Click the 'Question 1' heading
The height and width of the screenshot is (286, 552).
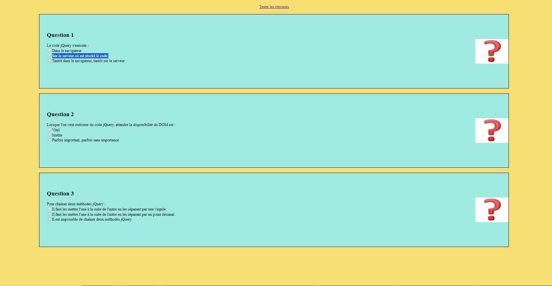(x=60, y=35)
